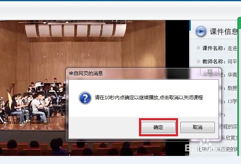Click the 教师名称 row text
Screen dimensions: 241x164
tap(219, 61)
